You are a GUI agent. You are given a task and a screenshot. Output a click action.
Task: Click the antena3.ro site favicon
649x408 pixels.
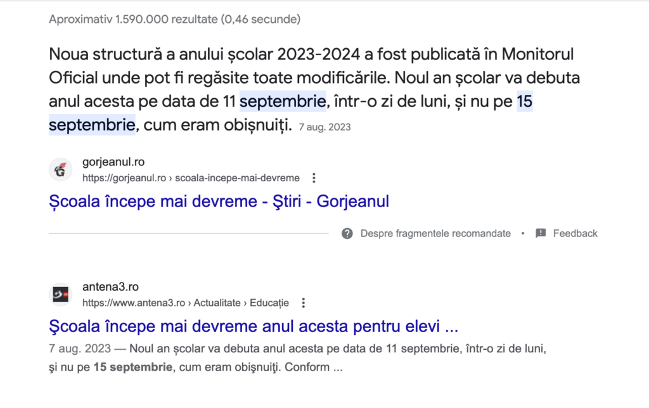click(x=61, y=295)
